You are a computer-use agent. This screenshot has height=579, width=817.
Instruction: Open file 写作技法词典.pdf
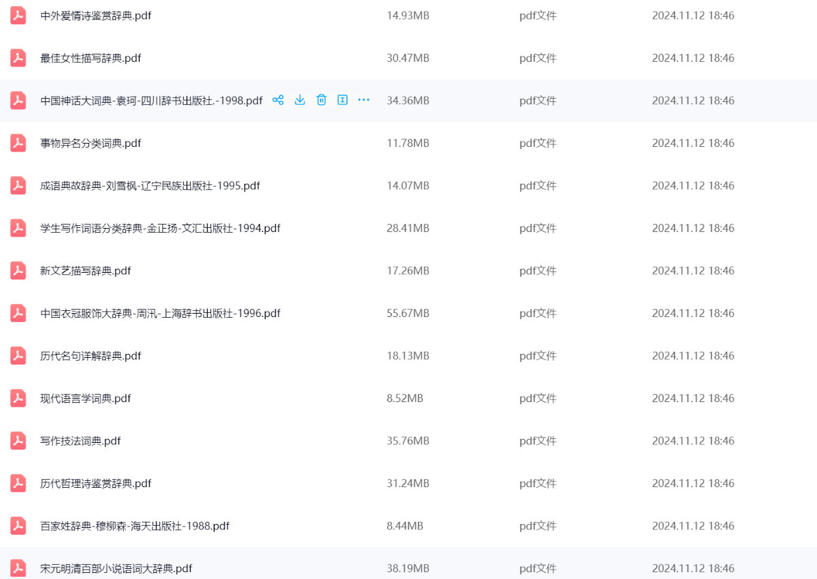[x=80, y=441]
